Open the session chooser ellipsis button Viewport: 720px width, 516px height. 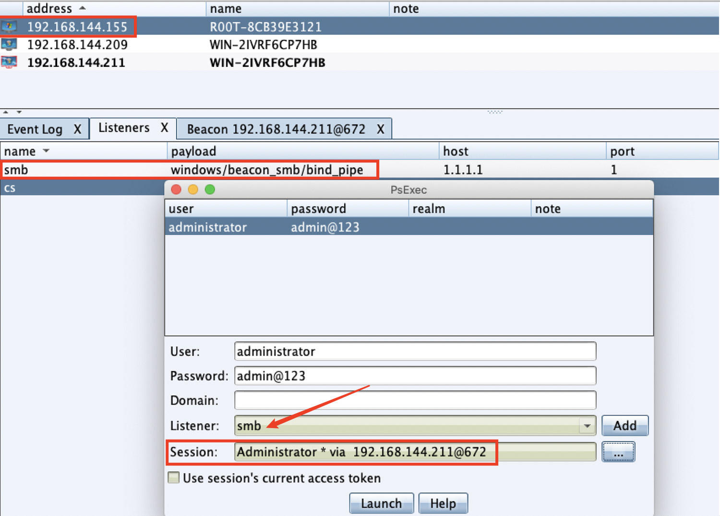618,452
